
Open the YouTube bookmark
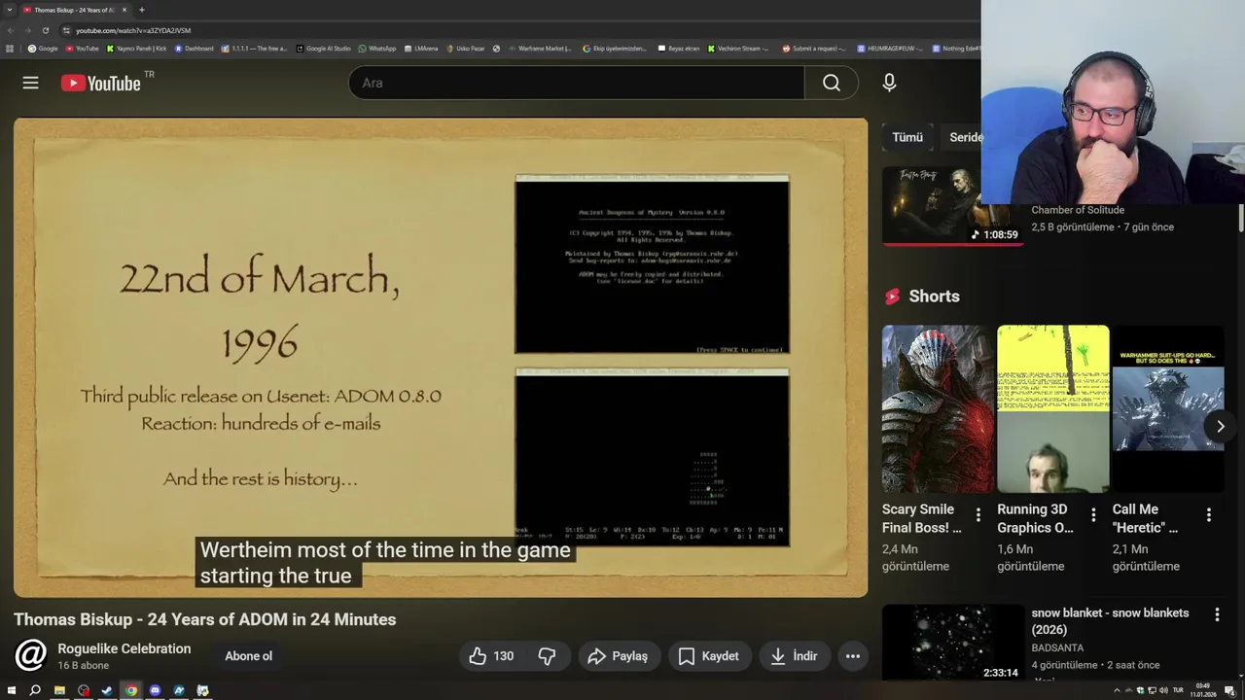tap(83, 48)
